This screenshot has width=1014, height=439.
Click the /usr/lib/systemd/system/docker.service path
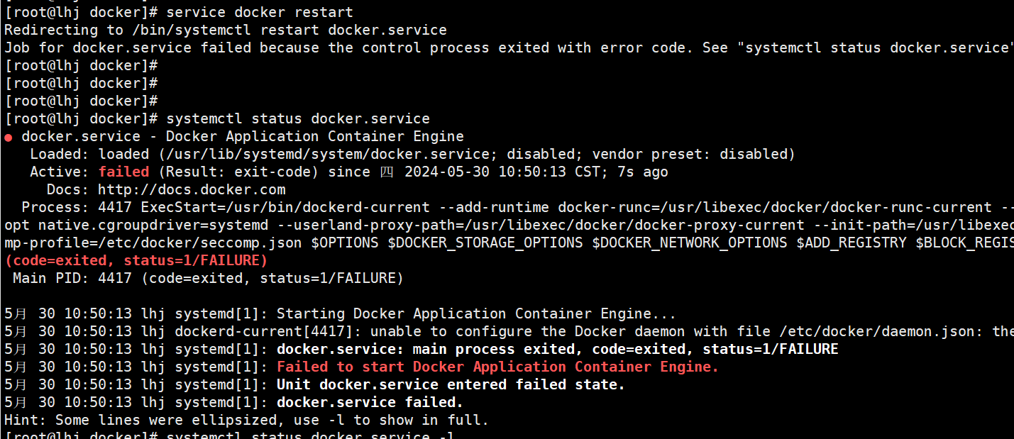[x=329, y=154]
